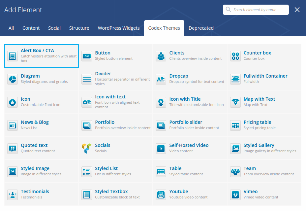This screenshot has width=306, height=211.
Task: Open the Structure tab
Action: pos(79,28)
